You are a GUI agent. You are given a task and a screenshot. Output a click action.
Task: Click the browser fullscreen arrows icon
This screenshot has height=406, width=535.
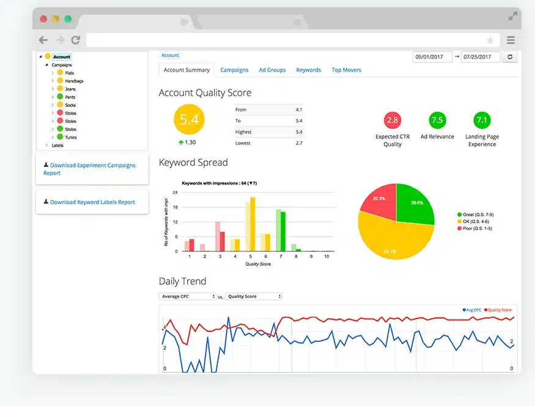[x=512, y=17]
